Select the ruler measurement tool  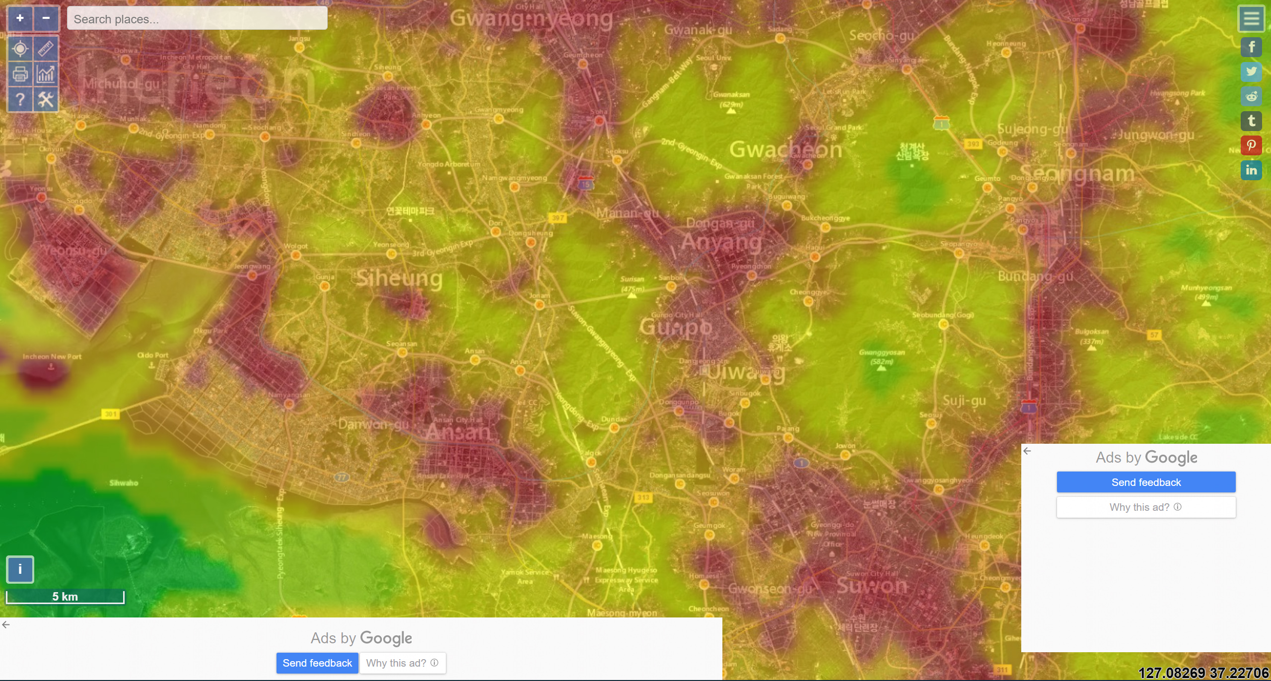click(46, 49)
